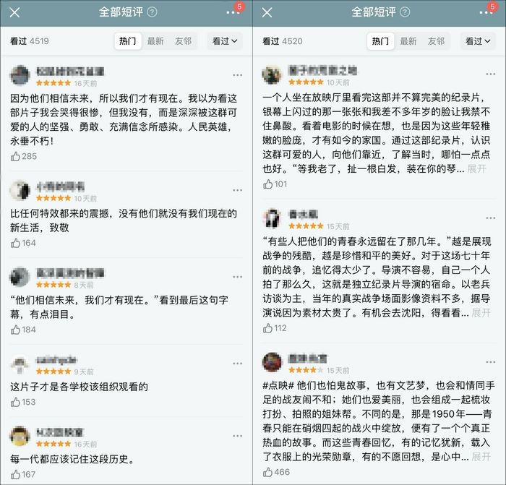
Task: Open options for the #点映# review
Action: [x=491, y=362]
